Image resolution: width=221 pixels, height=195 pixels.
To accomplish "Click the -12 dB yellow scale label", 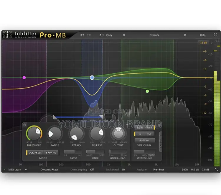I will [204, 113].
